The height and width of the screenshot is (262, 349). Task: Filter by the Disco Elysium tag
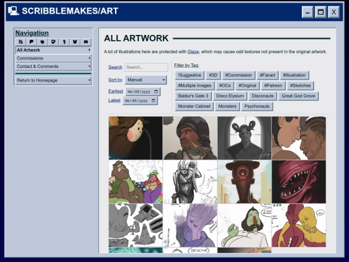(x=230, y=96)
